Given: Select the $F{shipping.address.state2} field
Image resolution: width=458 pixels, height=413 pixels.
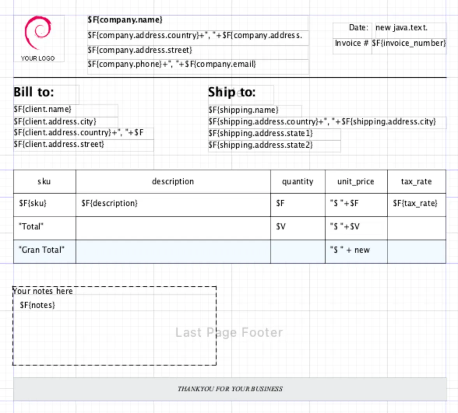Looking at the screenshot, I should 261,145.
